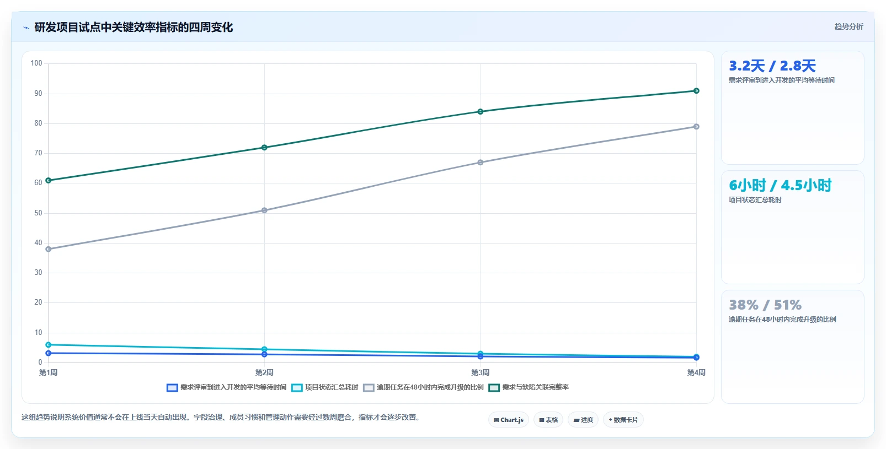The image size is (886, 449).
Task: Click x-axis label 第4周
Action: tap(696, 373)
